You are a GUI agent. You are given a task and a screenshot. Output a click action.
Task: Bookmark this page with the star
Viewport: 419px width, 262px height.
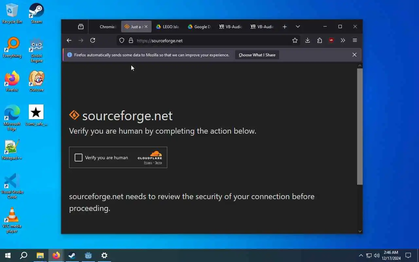[295, 41]
